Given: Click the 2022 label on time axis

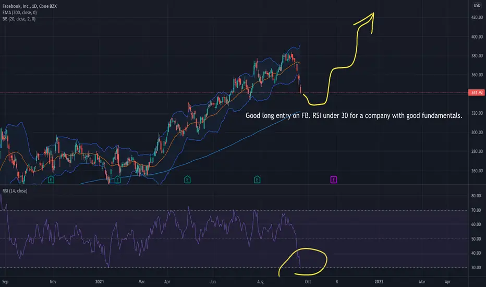Looking at the screenshot, I should [379, 282].
